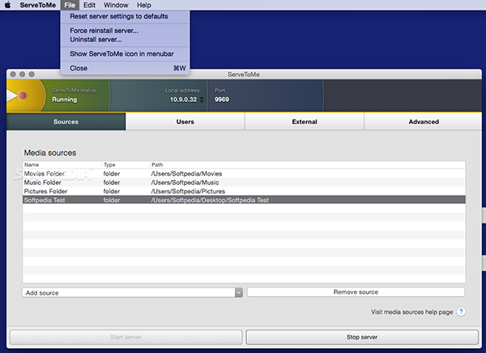Screen dimensions: 486x353
Task: Open the Apple menu
Action: (7, 5)
